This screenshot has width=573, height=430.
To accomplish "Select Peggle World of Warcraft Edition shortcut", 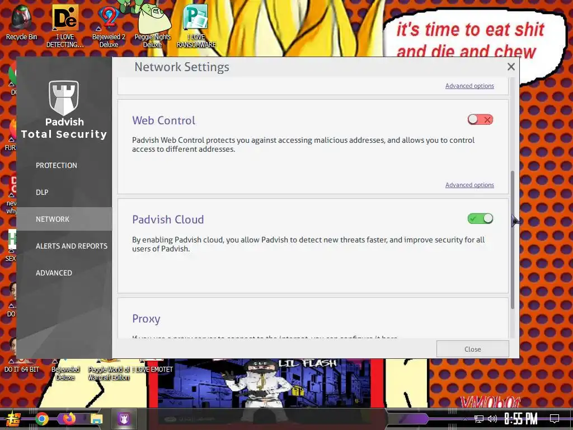I will click(x=109, y=370).
